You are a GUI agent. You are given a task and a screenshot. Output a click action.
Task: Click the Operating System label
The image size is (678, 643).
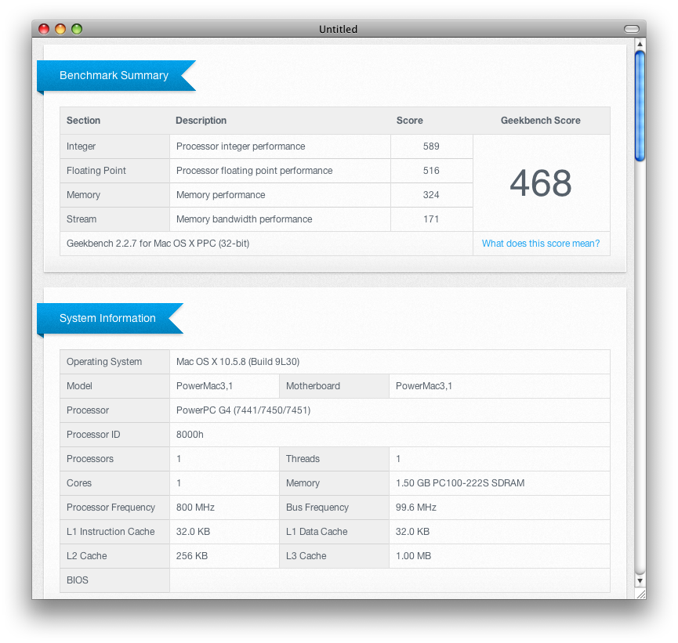point(104,362)
